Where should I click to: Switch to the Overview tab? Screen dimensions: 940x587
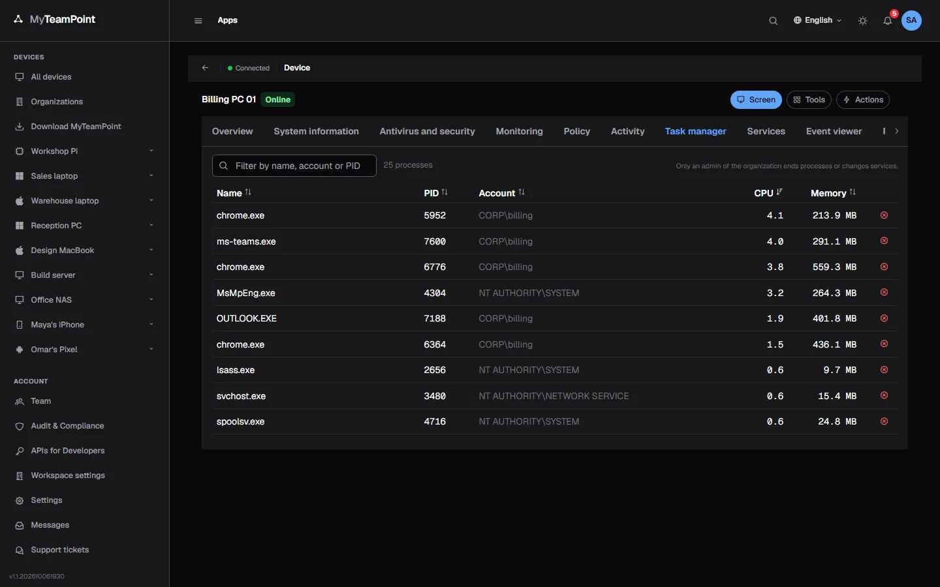(x=232, y=131)
